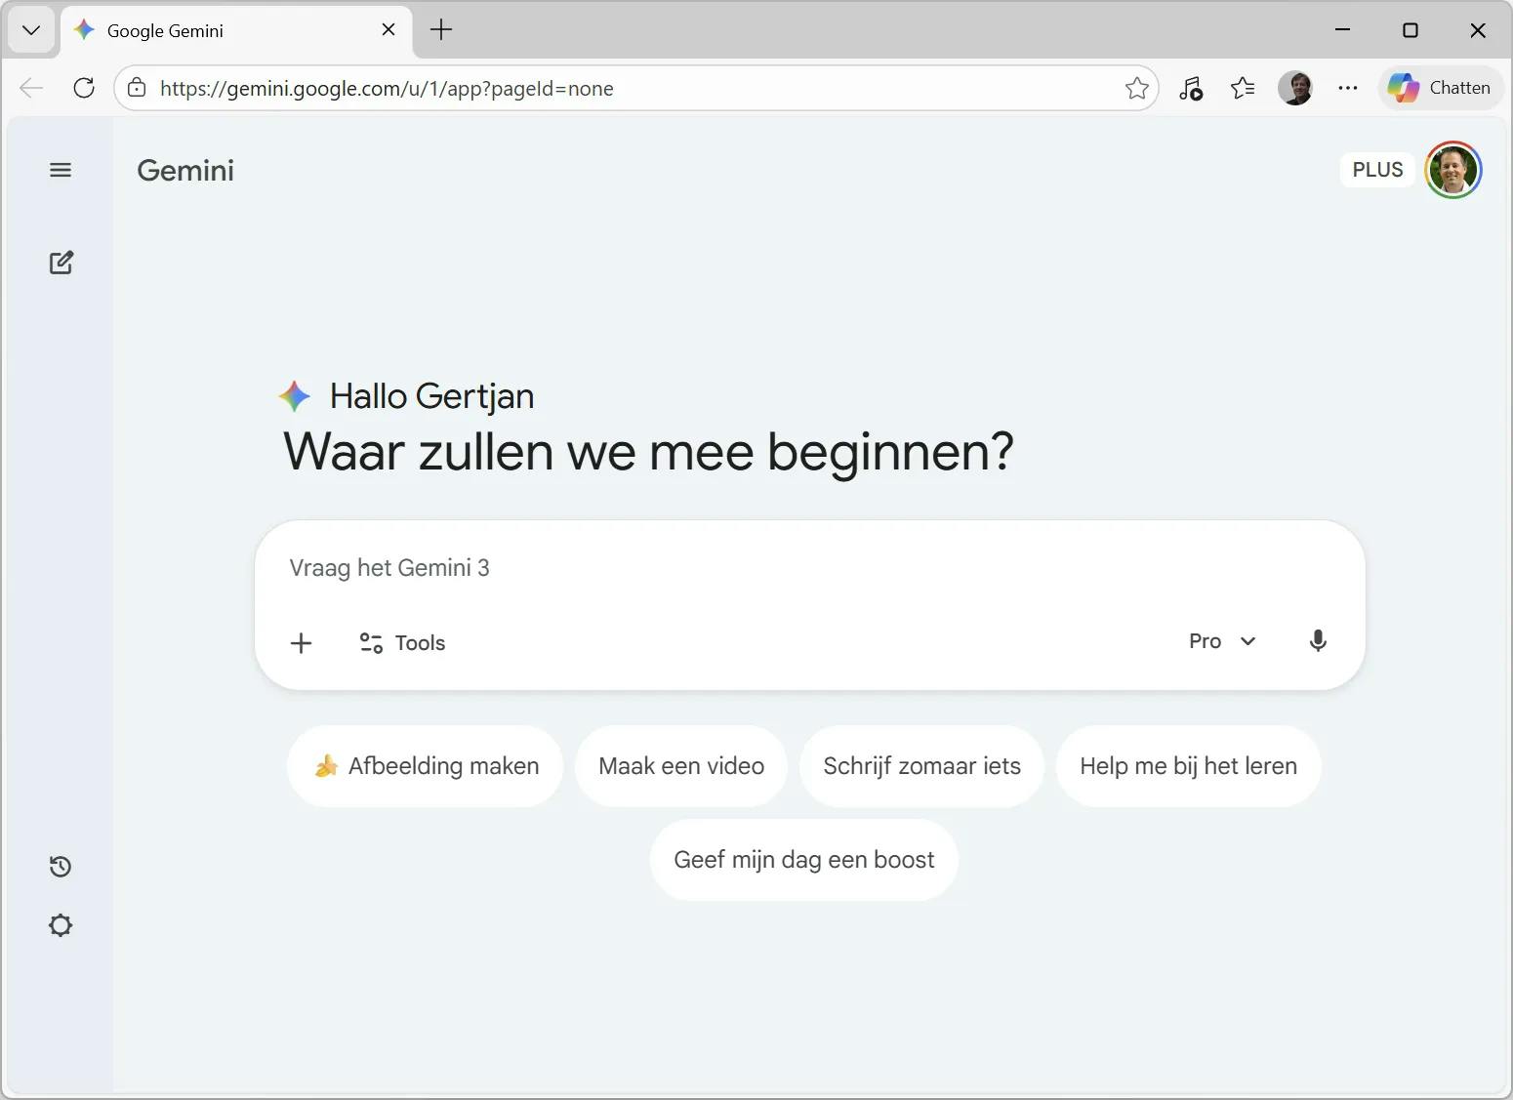Click the Copilot Chatten button
This screenshot has height=1100, width=1513.
(x=1441, y=88)
